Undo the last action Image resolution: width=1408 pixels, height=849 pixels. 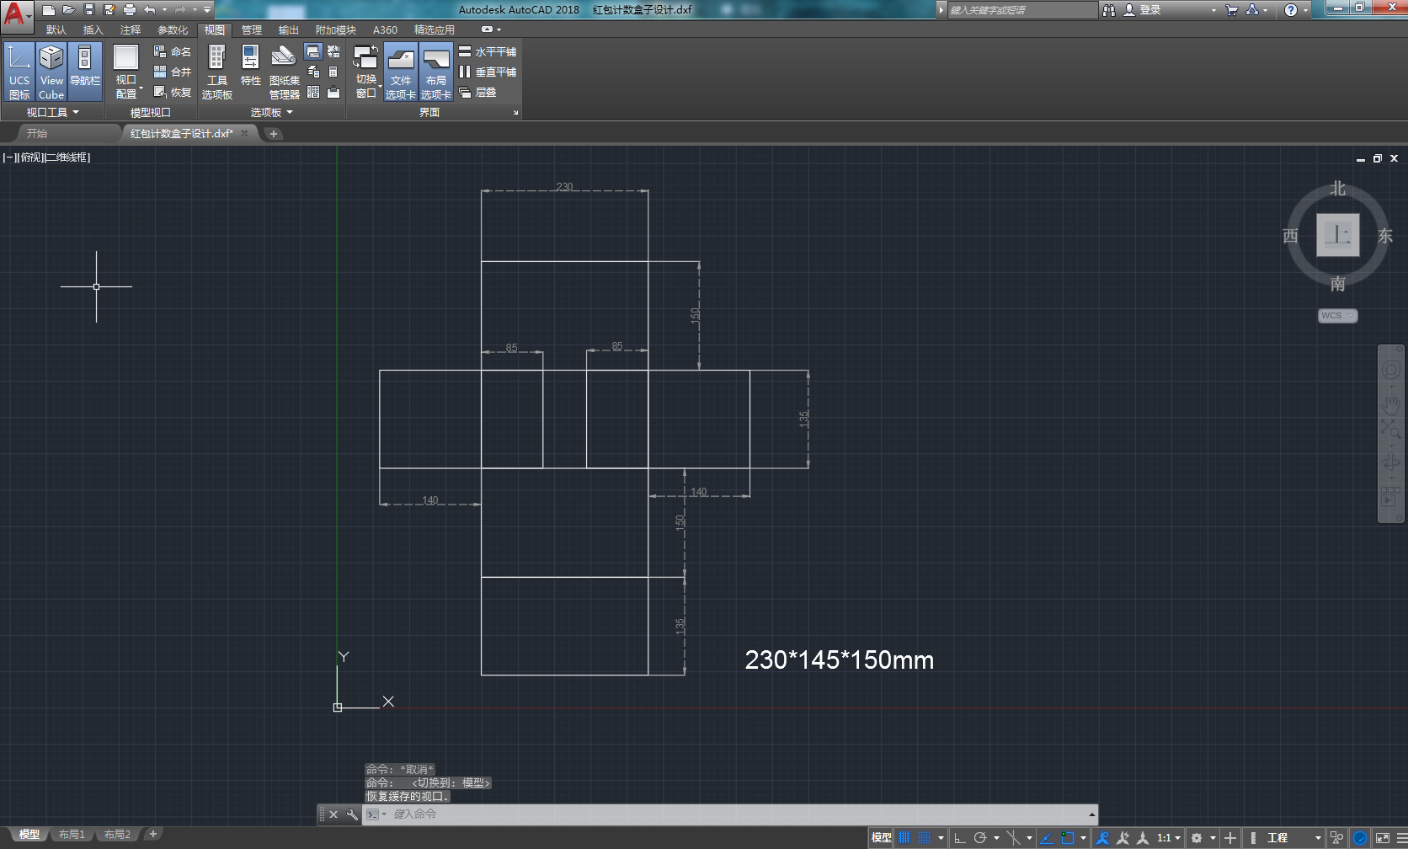pos(149,10)
